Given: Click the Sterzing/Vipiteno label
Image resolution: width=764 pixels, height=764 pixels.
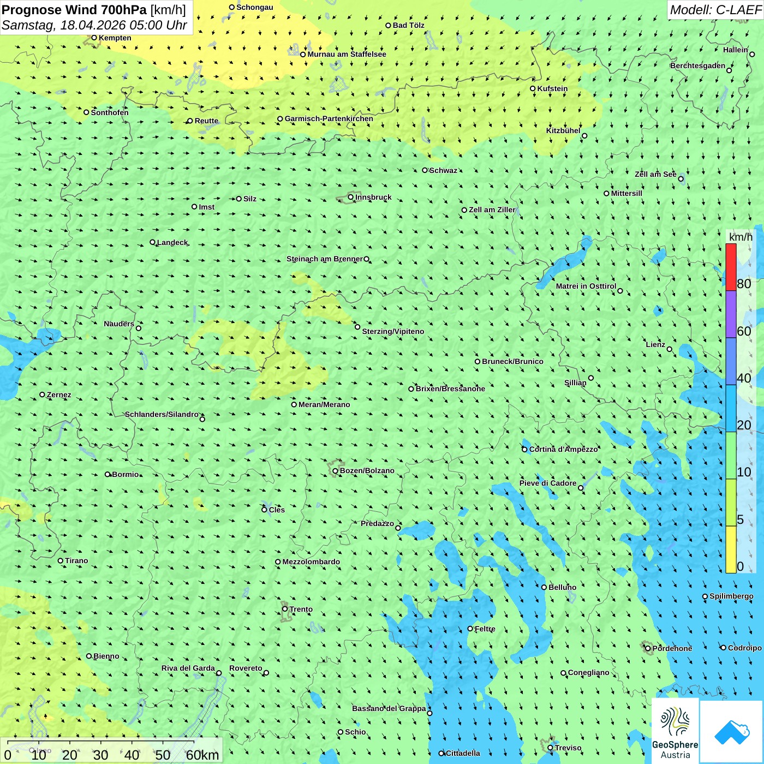Looking at the screenshot, I should coord(393,331).
